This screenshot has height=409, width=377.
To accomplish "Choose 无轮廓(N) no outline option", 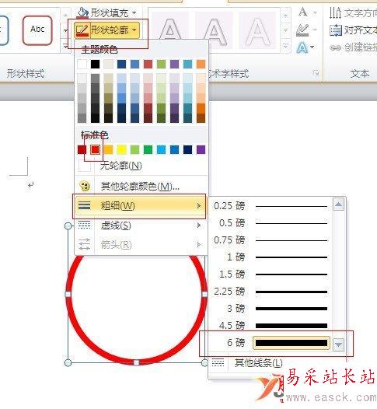I will coord(141,166).
